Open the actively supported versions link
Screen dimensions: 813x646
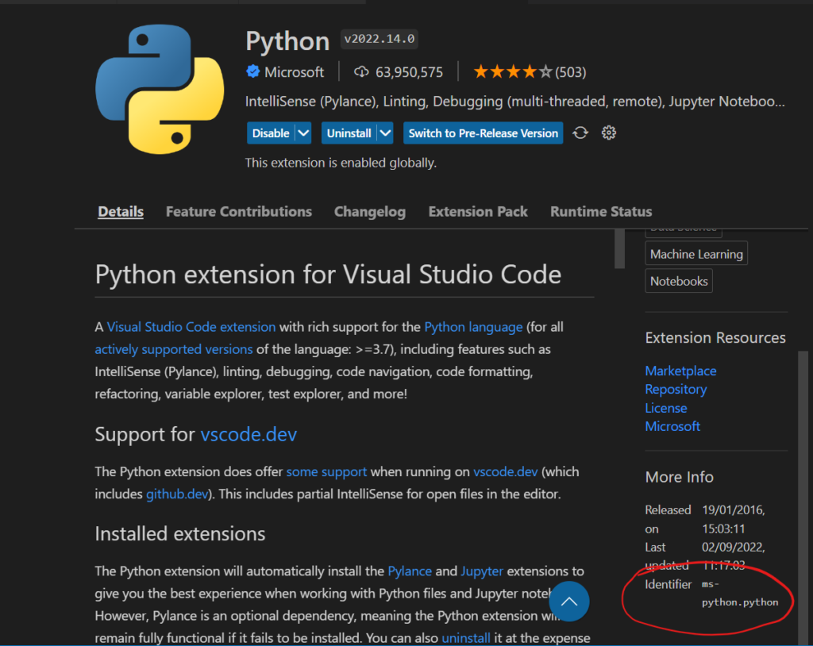pyautogui.click(x=174, y=349)
